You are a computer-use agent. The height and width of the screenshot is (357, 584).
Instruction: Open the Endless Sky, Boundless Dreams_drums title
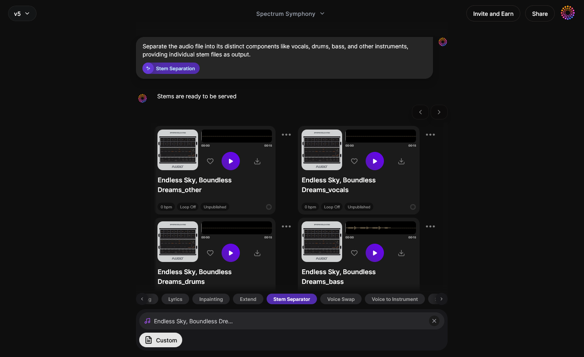point(195,277)
